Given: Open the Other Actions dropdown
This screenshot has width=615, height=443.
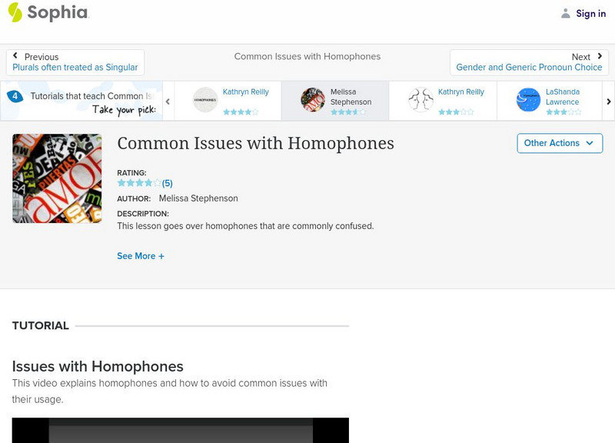Looking at the screenshot, I should (559, 143).
